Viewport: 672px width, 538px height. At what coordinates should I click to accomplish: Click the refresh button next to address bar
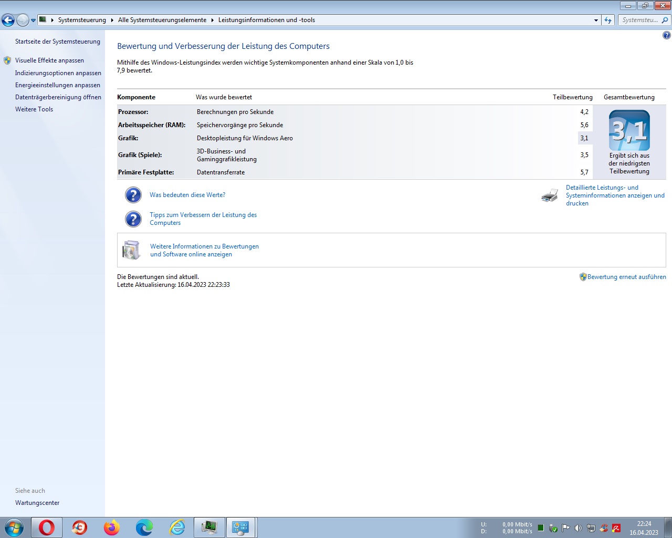tap(608, 20)
